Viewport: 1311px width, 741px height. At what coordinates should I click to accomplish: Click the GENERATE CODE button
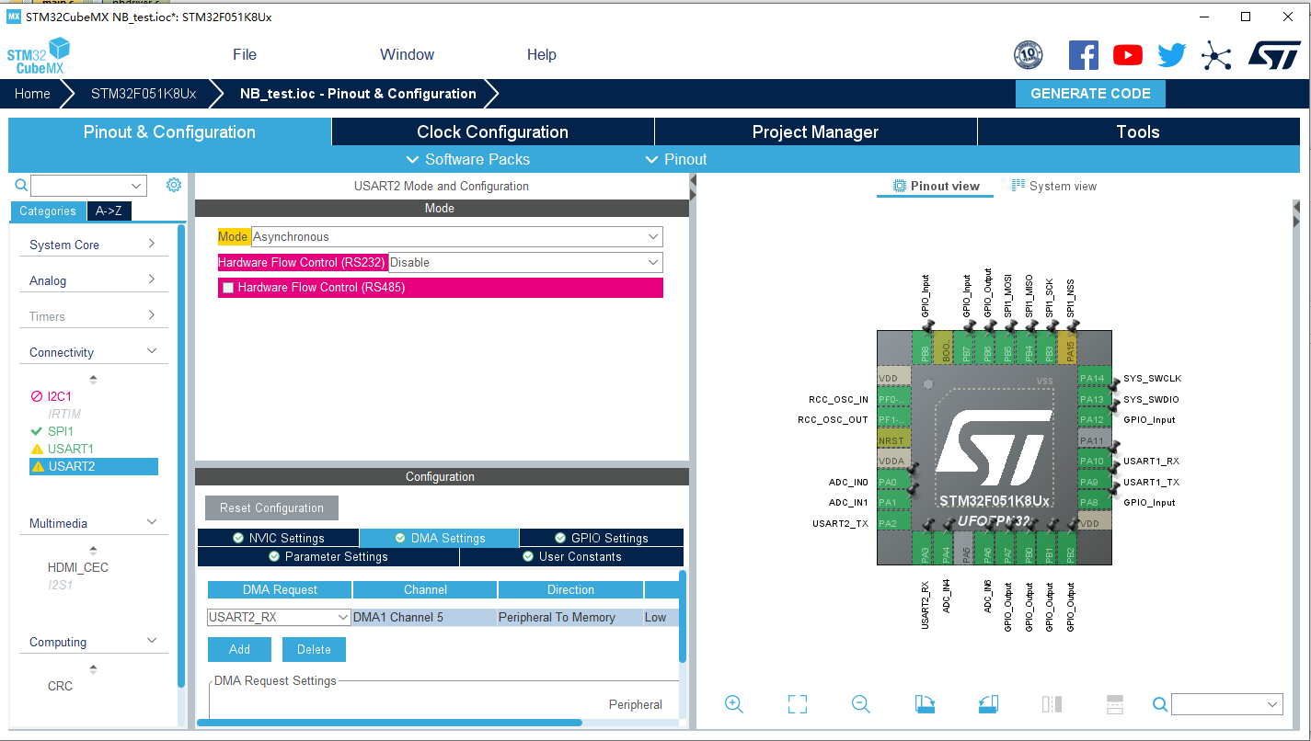click(1090, 94)
